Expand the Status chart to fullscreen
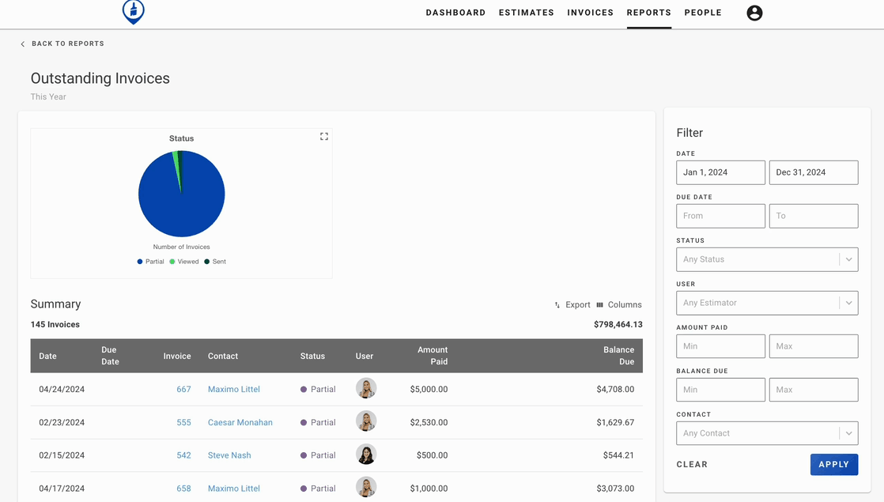The height and width of the screenshot is (502, 884). click(324, 136)
